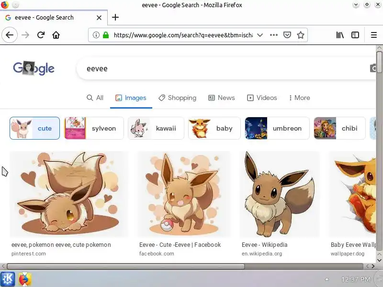The height and width of the screenshot is (287, 383).
Task: Open the KDE application launcher
Action: point(8,279)
